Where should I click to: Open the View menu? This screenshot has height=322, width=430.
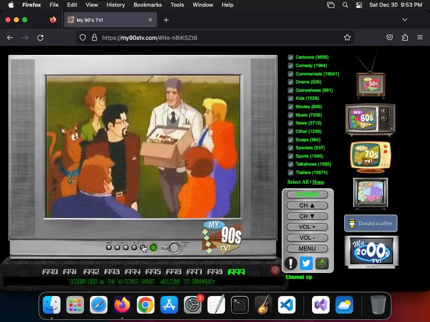coord(92,5)
